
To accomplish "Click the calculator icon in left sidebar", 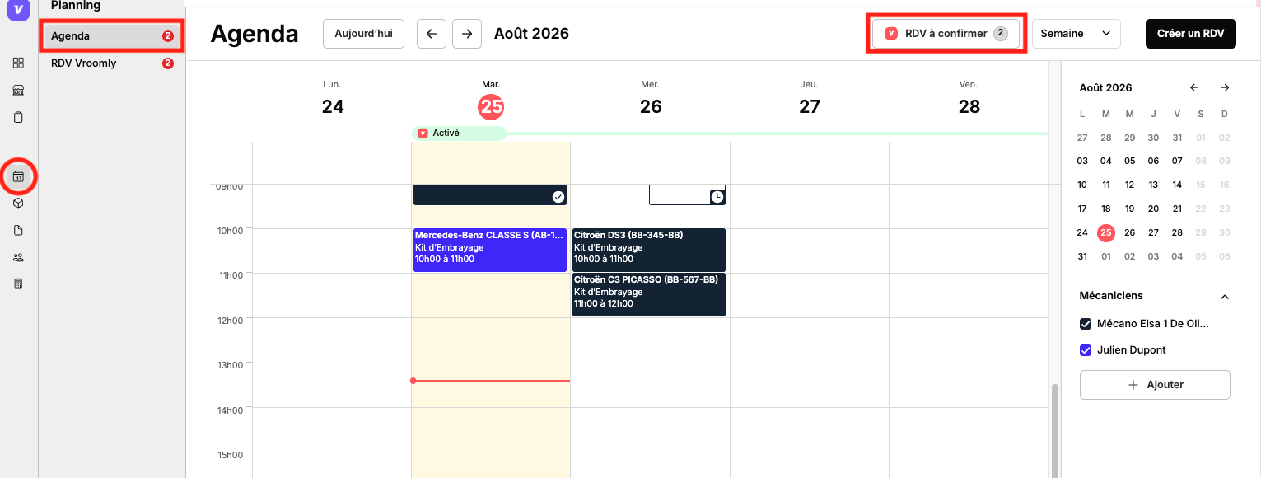I will click(x=18, y=284).
